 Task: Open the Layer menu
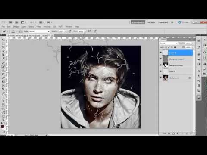point(24,27)
